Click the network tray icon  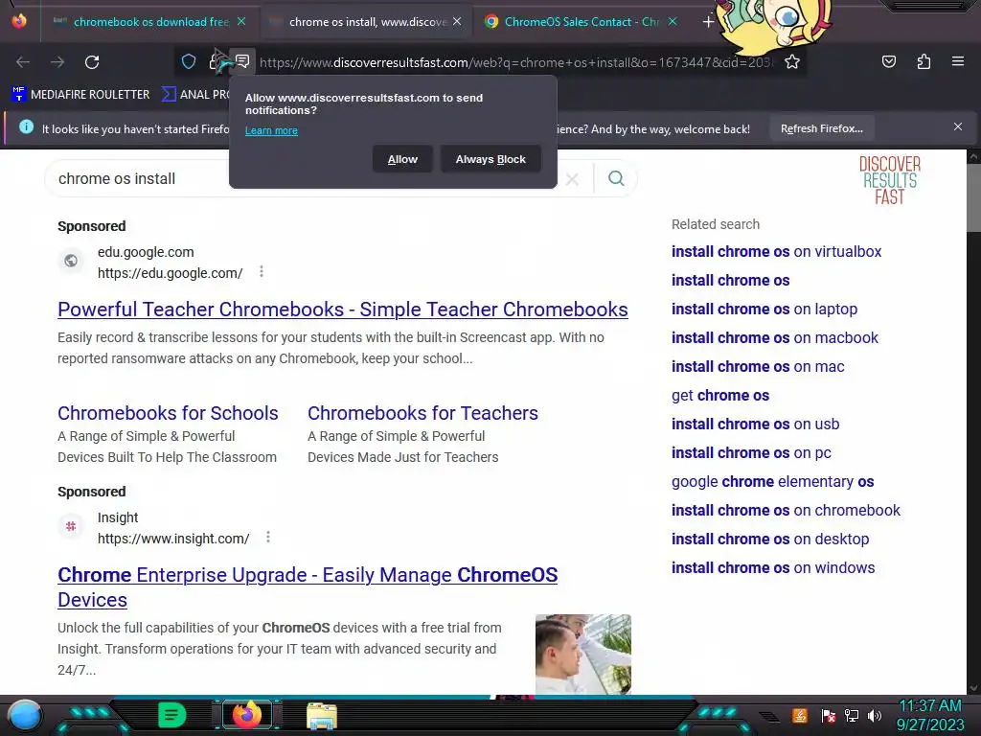click(x=852, y=716)
